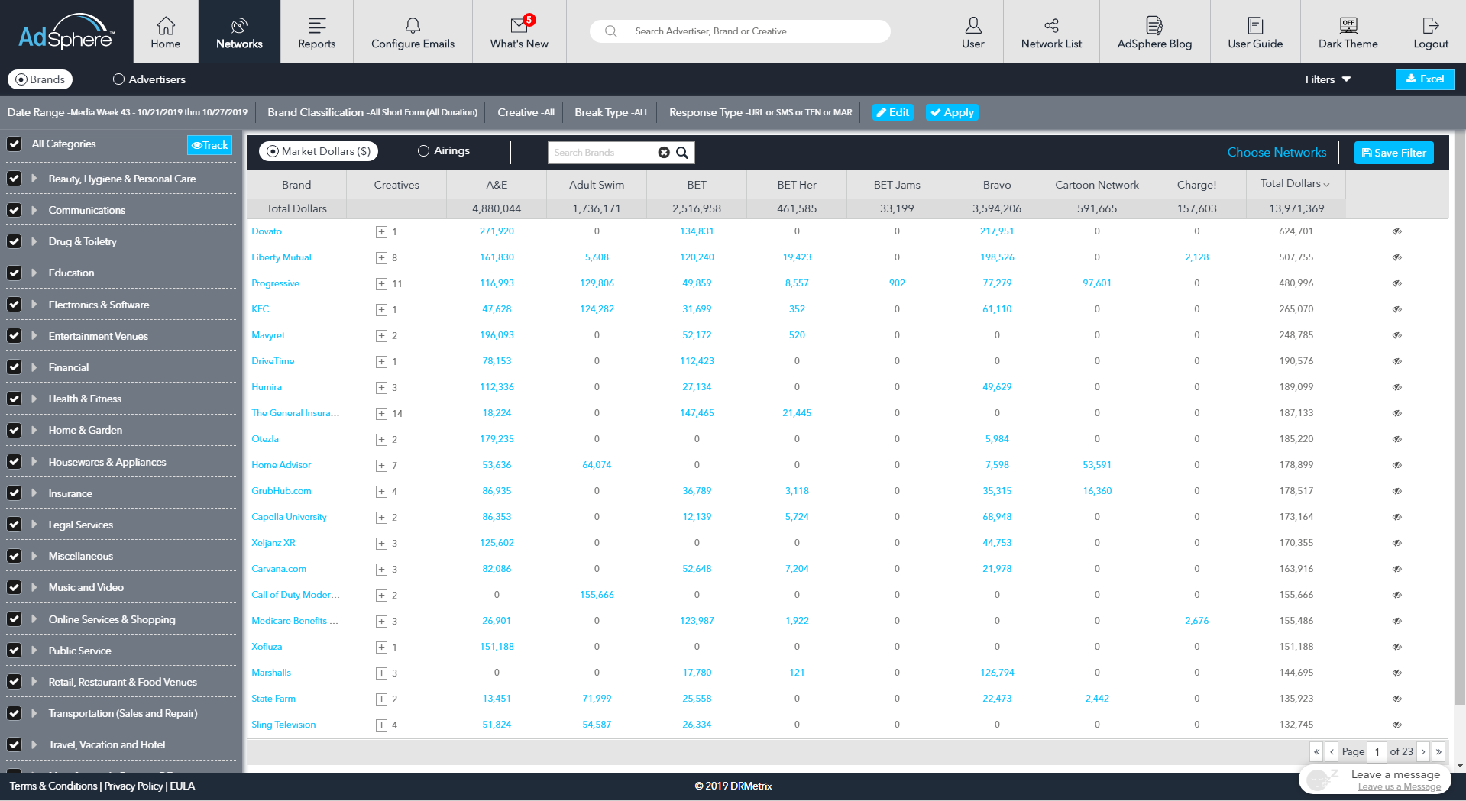1466x801 pixels.
Task: Click the eye icon for Dovato row
Action: pyautogui.click(x=1396, y=231)
